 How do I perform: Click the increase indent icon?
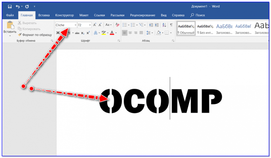tap(157, 25)
